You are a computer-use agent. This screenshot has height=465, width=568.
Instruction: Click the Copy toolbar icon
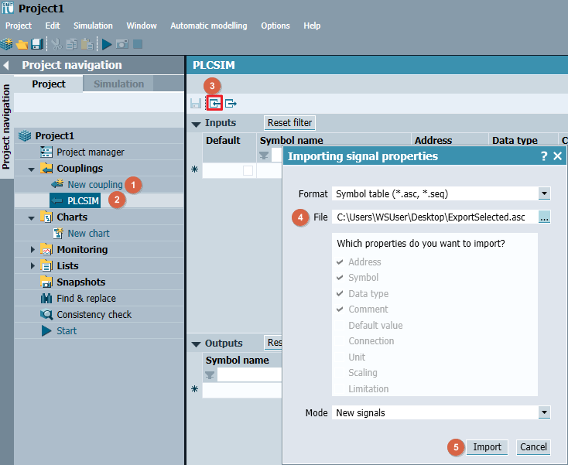coord(71,44)
